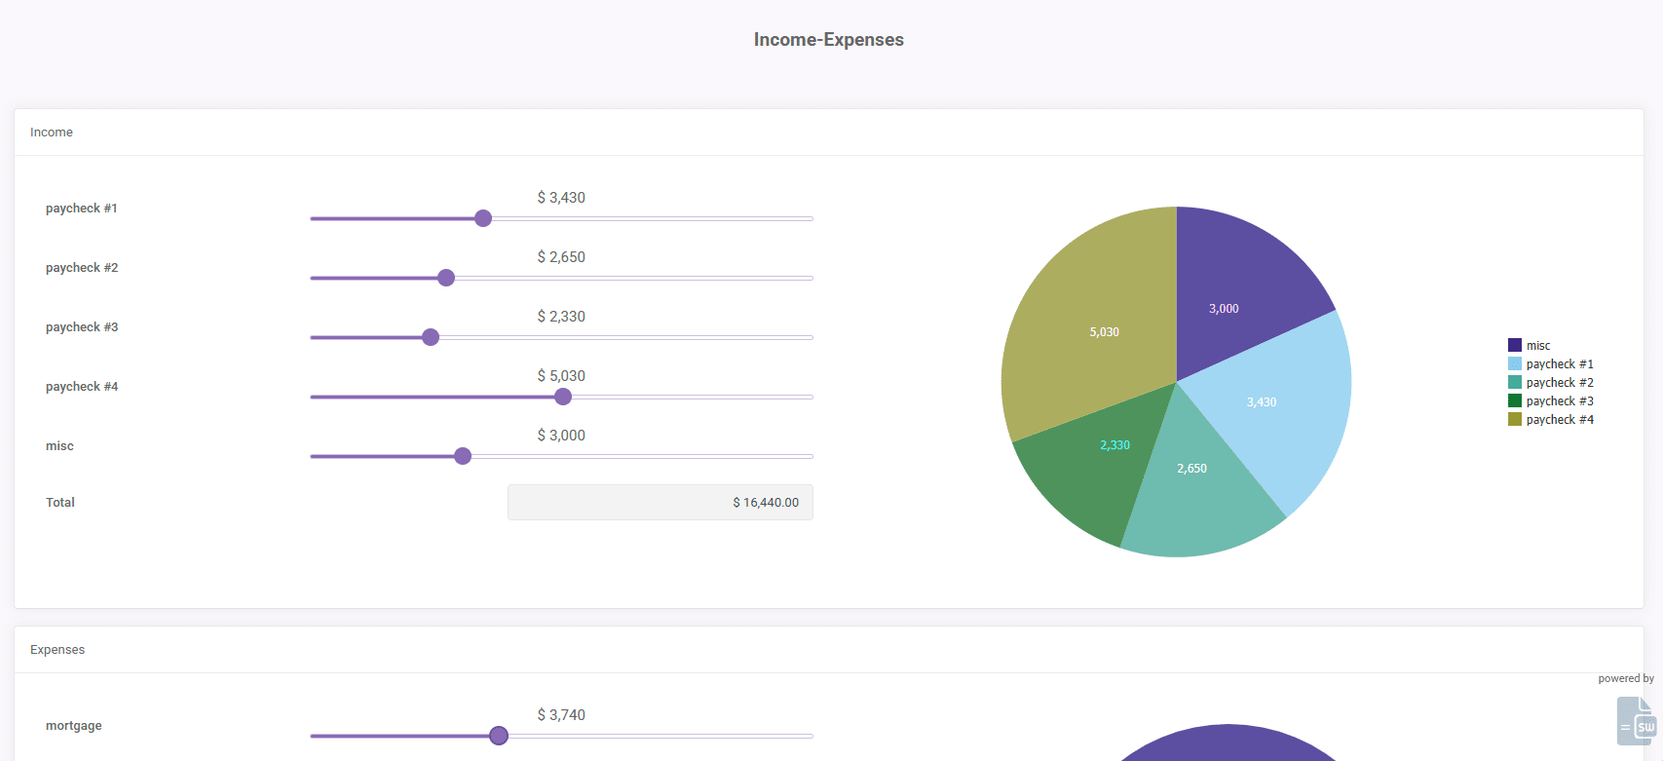Click the $ 3,740 mortgage value
Screen dimensions: 1663x761
(x=561, y=715)
